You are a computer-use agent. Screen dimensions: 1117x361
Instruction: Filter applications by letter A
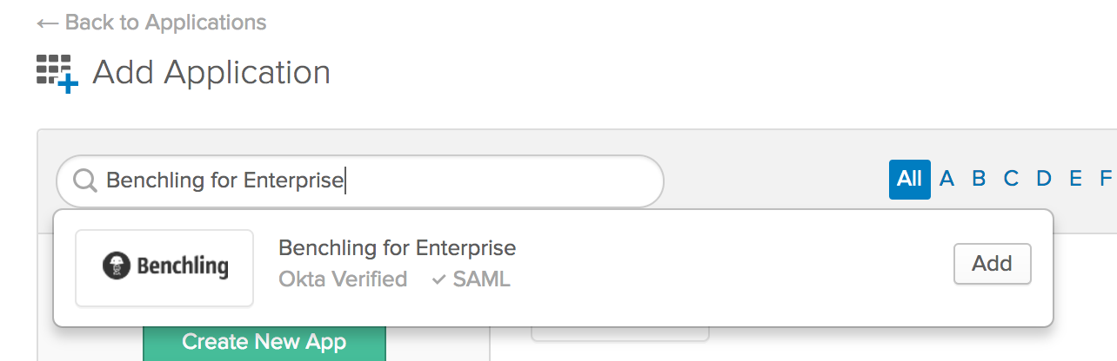947,179
